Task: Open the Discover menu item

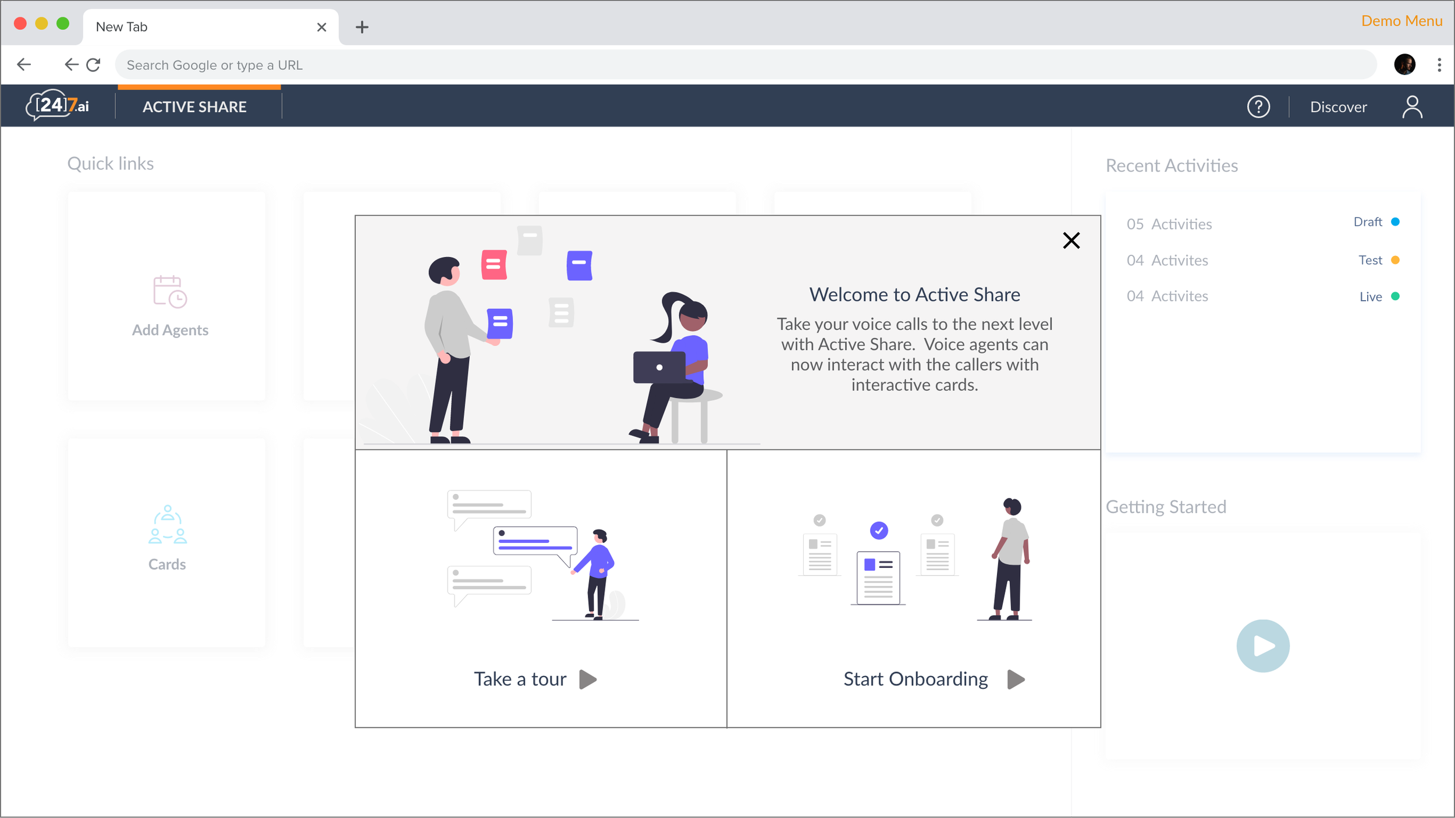Action: [1338, 107]
